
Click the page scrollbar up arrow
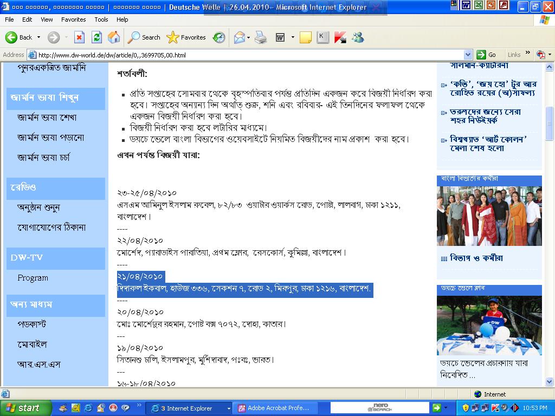coord(550,67)
